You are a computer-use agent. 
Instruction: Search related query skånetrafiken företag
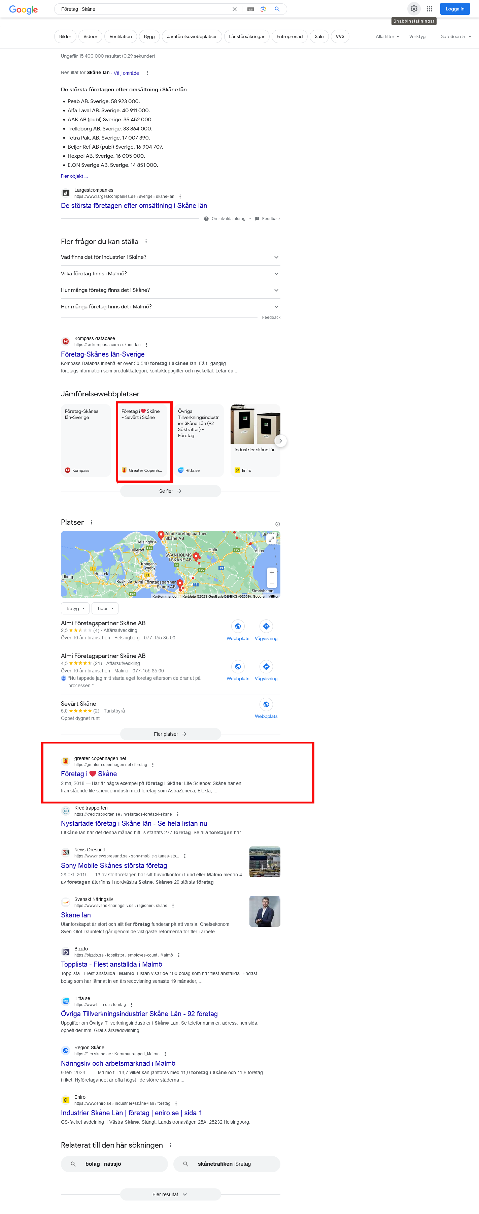click(226, 1163)
